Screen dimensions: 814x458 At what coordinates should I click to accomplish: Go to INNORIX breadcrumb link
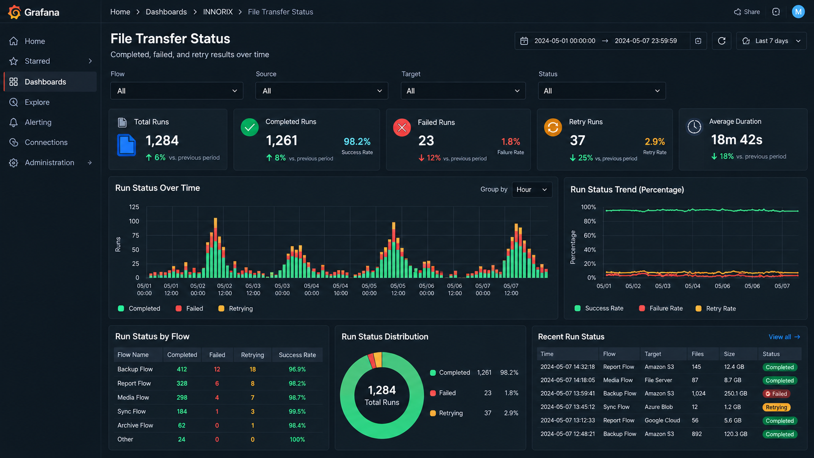[x=218, y=12]
